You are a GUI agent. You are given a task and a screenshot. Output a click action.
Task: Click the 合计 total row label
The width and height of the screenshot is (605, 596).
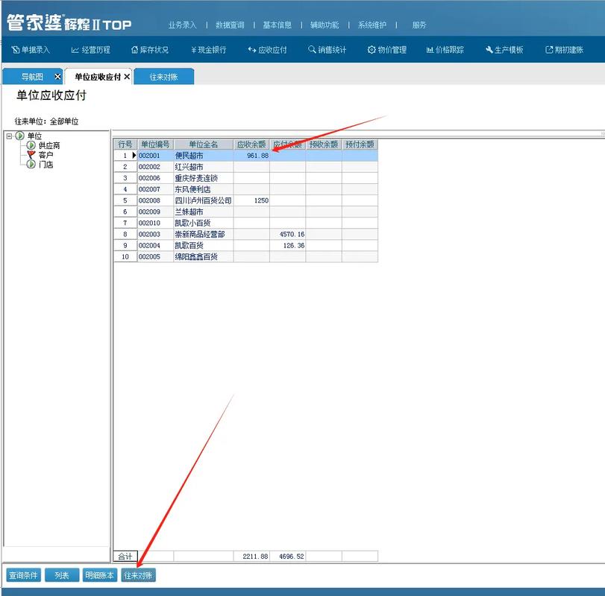(125, 557)
